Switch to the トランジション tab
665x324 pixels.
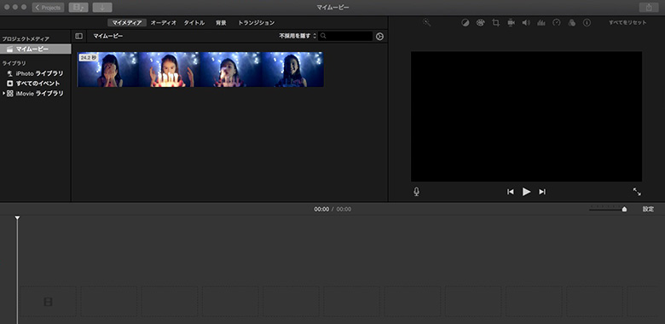[x=256, y=23]
